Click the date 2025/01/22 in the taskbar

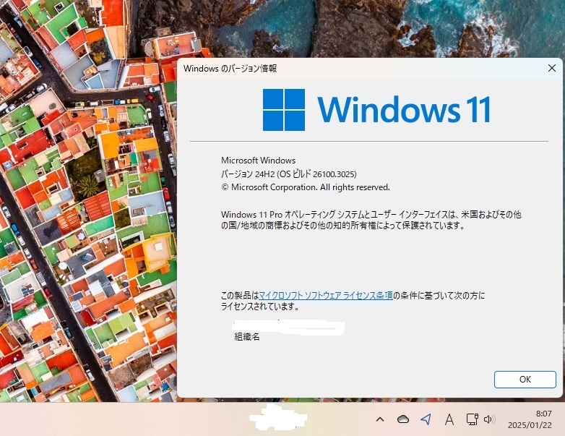(x=530, y=425)
